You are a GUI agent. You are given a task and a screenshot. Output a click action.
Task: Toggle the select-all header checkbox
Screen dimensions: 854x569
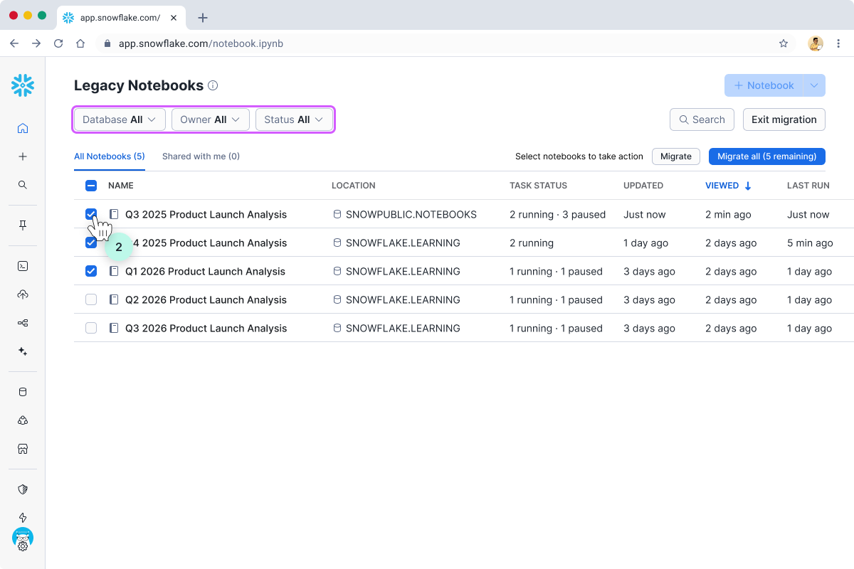click(91, 186)
